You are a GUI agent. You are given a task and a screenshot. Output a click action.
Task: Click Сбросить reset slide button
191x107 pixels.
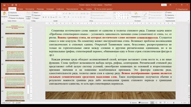point(36,15)
